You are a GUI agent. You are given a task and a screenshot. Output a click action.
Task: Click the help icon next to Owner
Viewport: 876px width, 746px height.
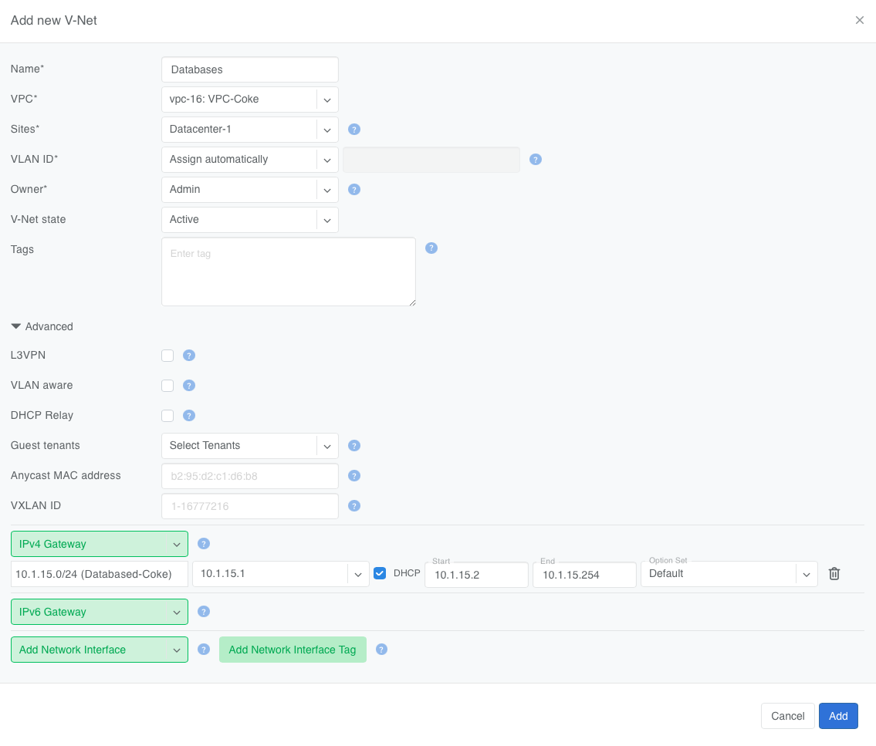(x=354, y=189)
